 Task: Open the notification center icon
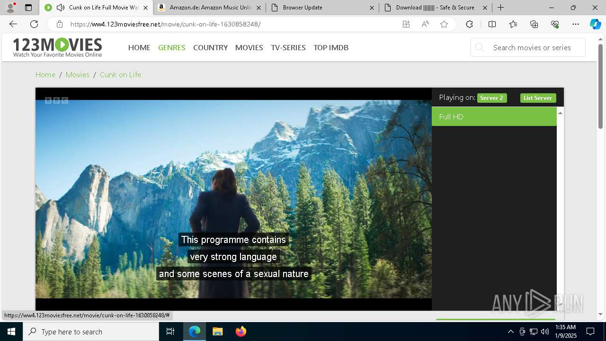tap(590, 332)
